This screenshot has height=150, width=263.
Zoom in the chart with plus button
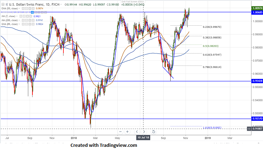point(127,132)
